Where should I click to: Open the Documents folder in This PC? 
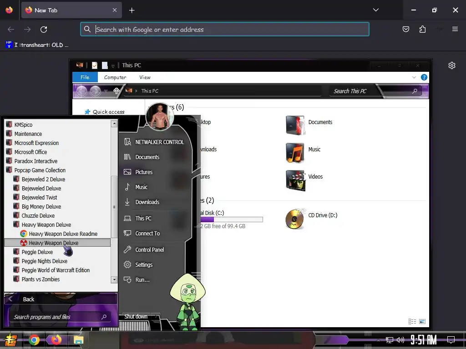(309, 125)
